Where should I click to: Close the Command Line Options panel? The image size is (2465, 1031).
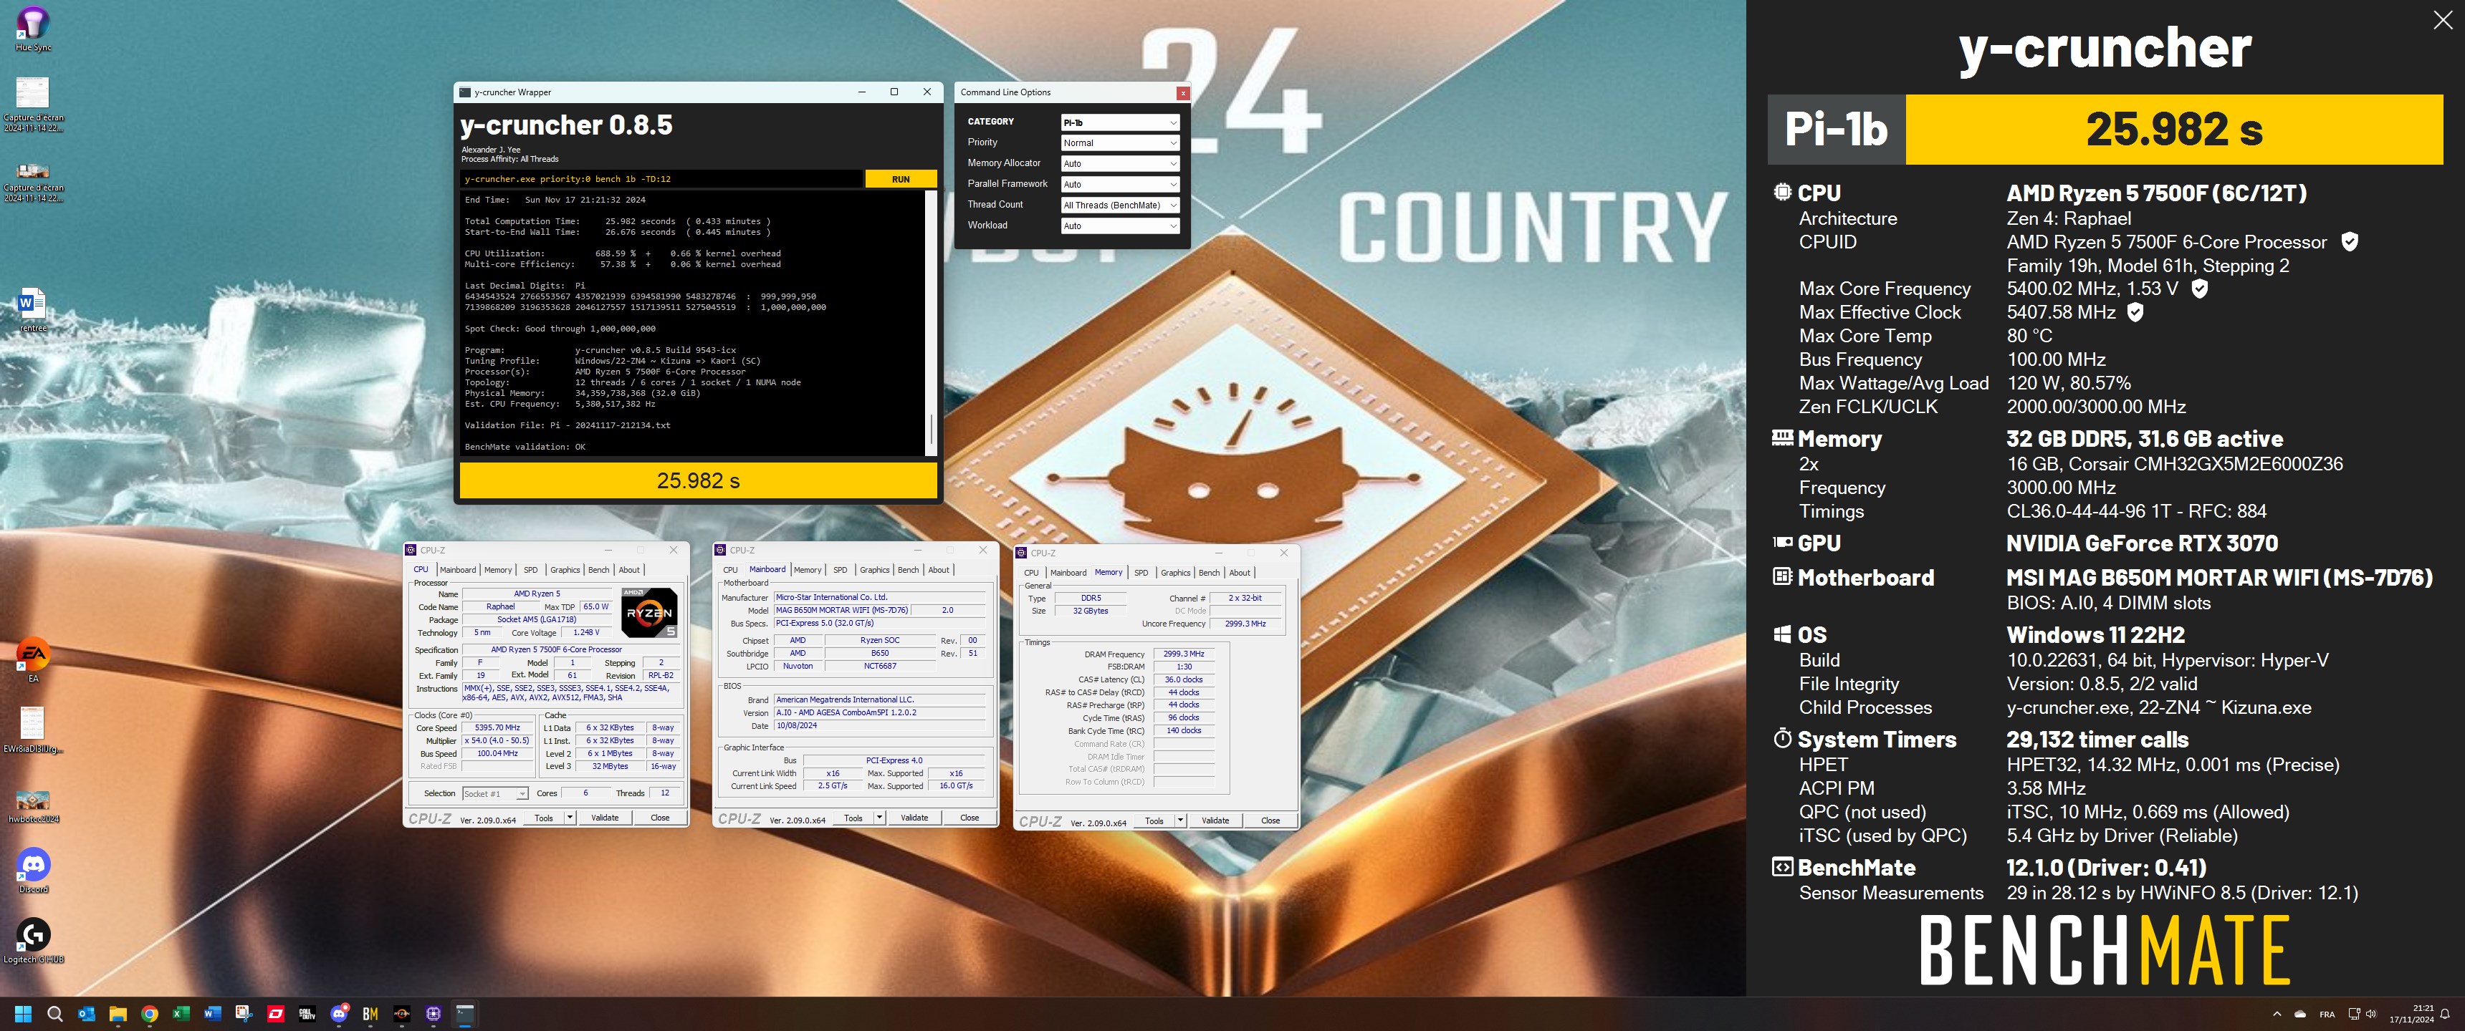click(1183, 93)
